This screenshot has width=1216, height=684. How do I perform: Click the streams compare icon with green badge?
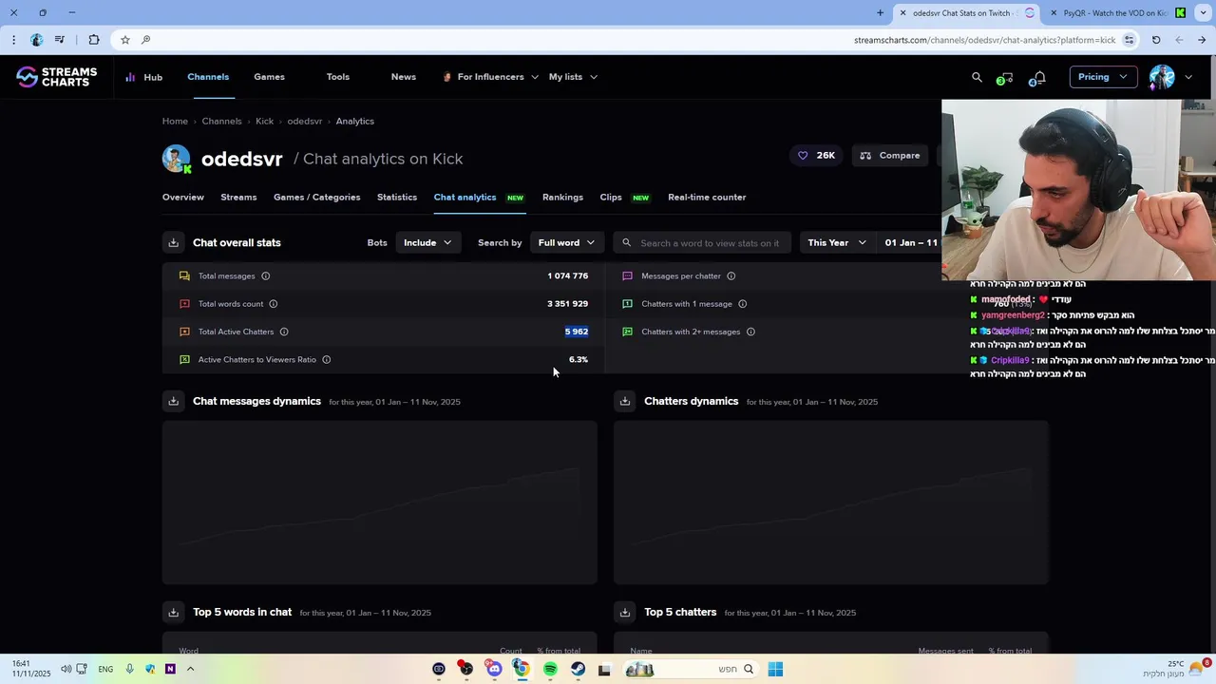1005,78
